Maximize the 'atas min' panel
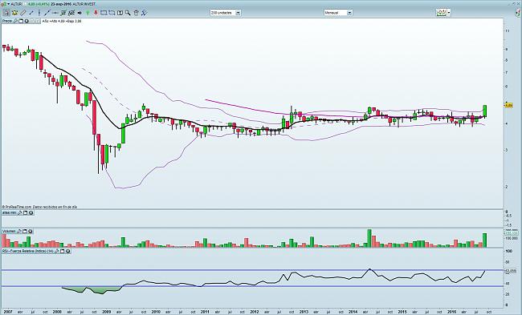The width and height of the screenshot is (522, 315). tap(26, 212)
